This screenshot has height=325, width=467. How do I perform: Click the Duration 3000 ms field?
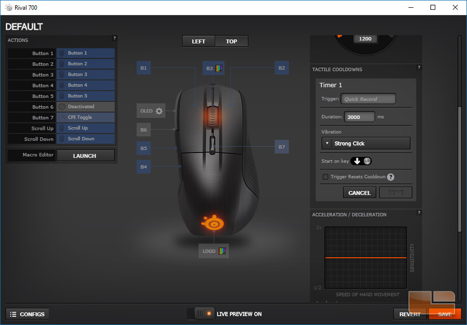click(x=360, y=117)
